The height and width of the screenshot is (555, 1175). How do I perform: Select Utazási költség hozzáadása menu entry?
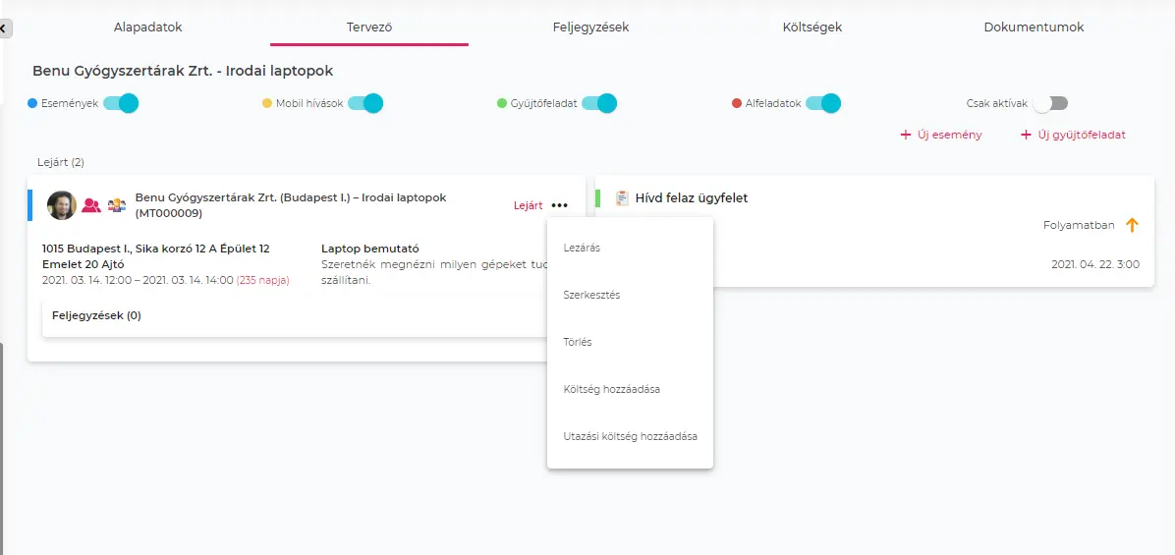tap(630, 436)
